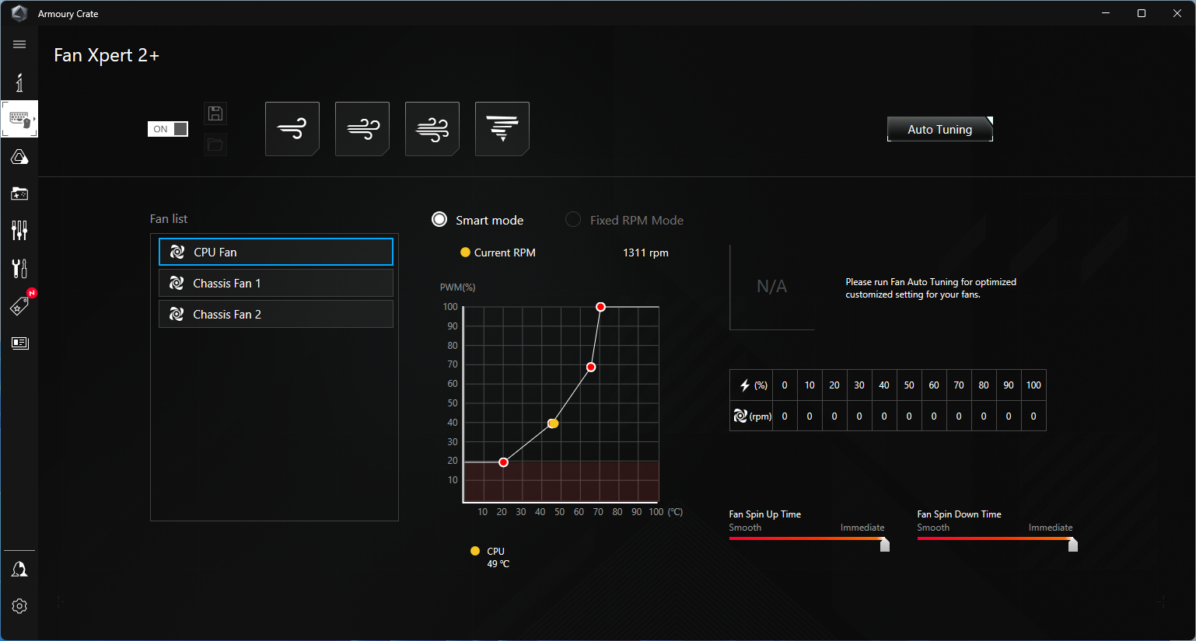The image size is (1196, 641).
Task: Click the Auto Tuning button
Action: pos(939,129)
